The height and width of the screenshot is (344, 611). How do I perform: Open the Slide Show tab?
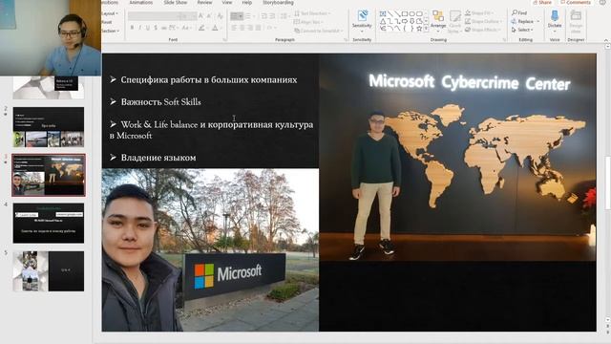point(176,2)
